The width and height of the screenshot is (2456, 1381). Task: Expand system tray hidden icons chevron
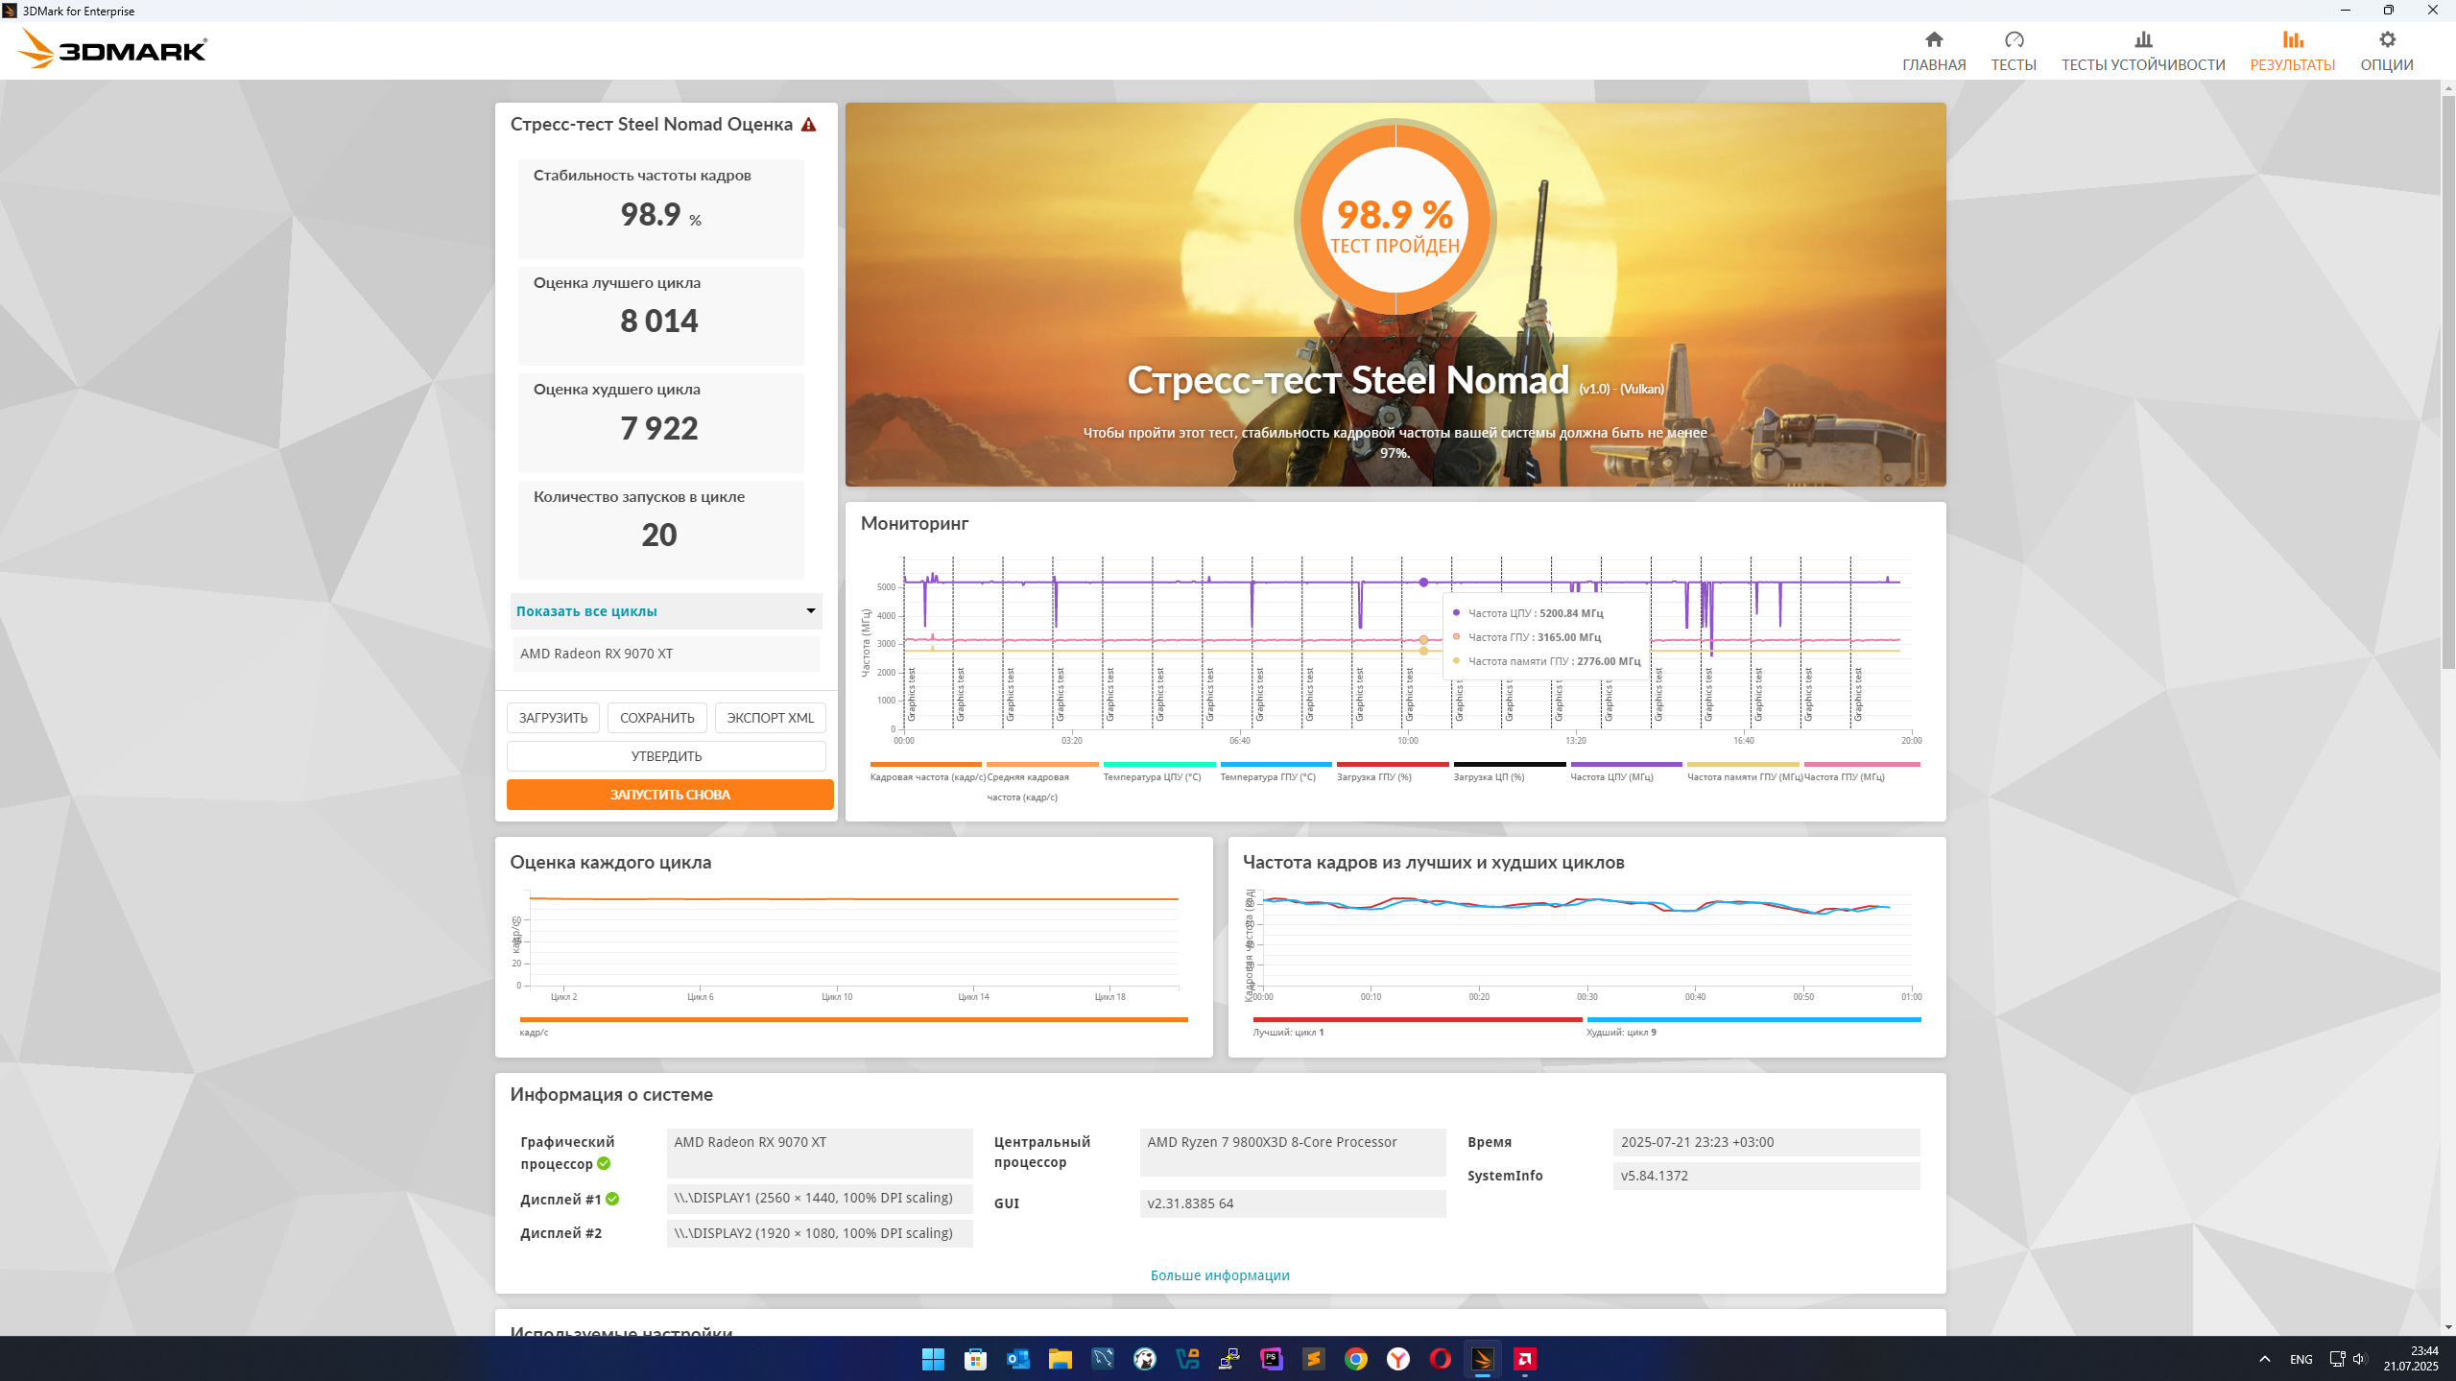(2264, 1359)
